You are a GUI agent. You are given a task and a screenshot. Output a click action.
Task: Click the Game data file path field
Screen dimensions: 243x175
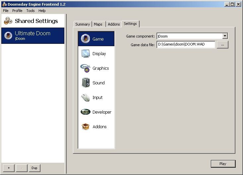click(x=186, y=44)
